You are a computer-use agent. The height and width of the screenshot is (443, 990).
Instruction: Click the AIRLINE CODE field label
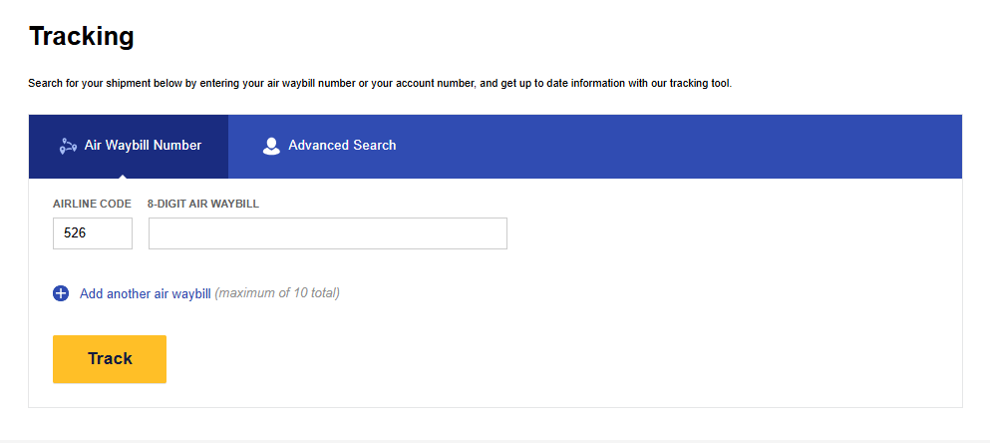tap(92, 204)
